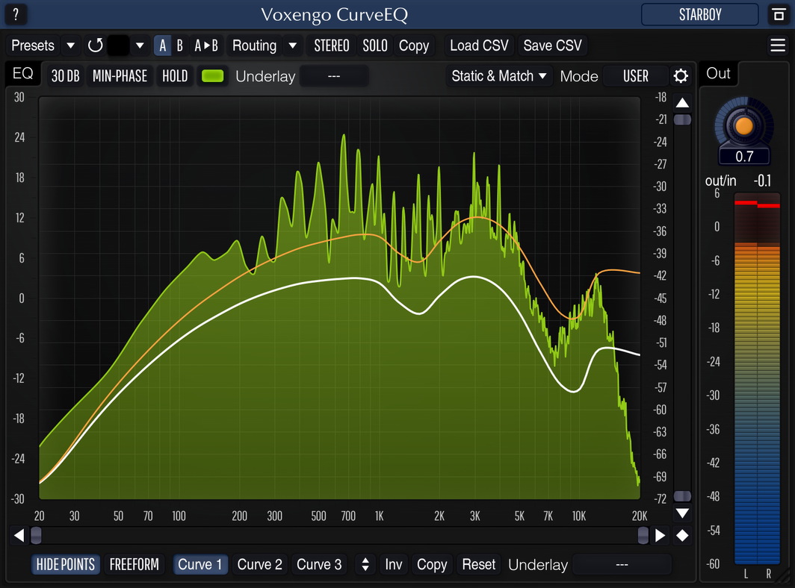The image size is (795, 588).
Task: Toggle HIDE POINTS
Action: 66,564
